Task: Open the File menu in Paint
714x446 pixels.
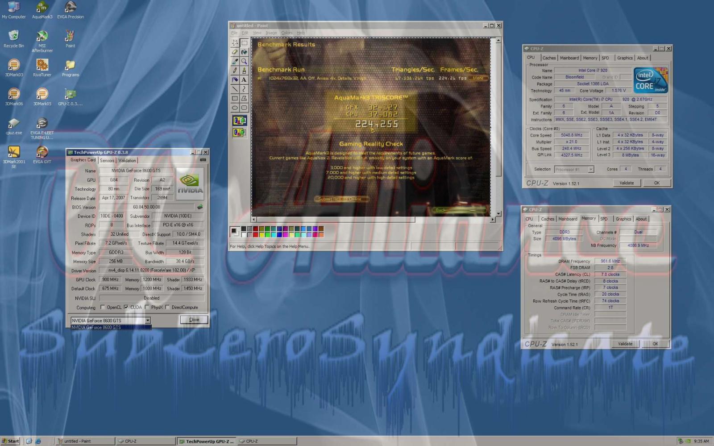Action: click(x=234, y=33)
